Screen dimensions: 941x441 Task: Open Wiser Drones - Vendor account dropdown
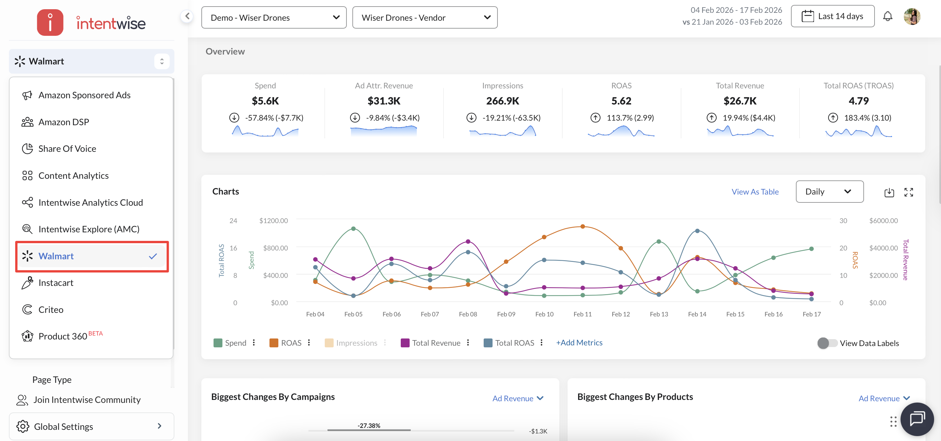(424, 17)
